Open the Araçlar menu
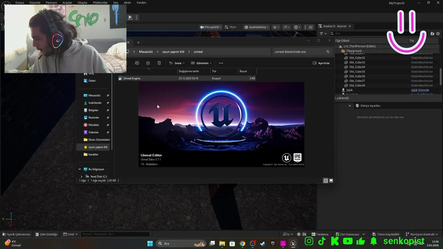The height and width of the screenshot is (249, 443). point(67,3)
